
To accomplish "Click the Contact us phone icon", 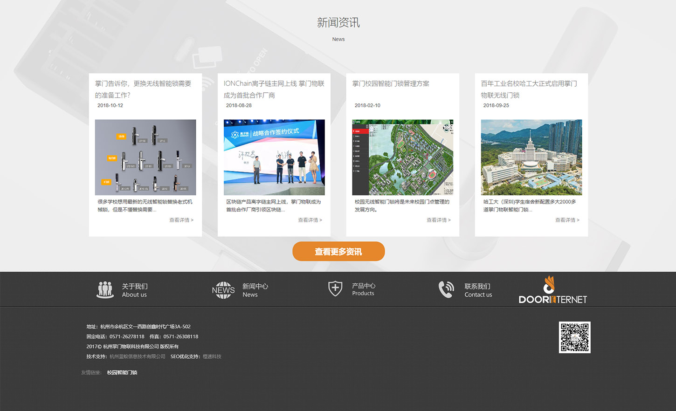I will 446,289.
